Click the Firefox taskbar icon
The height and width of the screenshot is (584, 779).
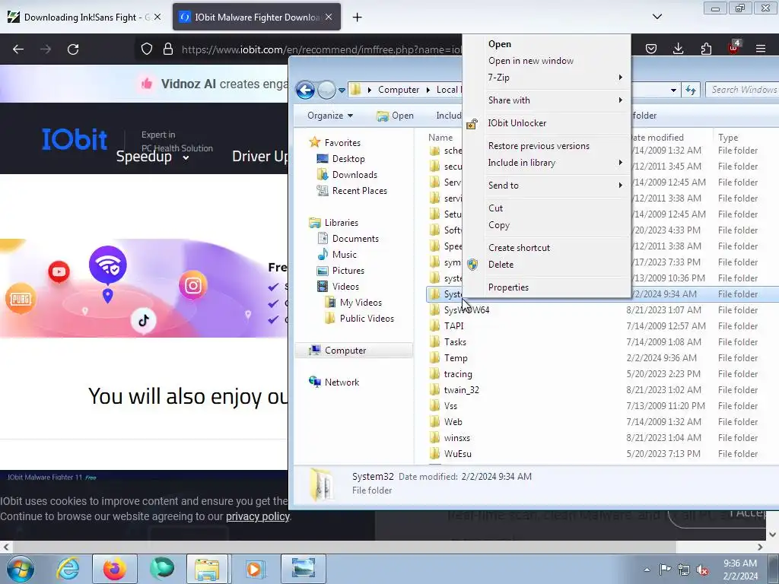tap(114, 569)
